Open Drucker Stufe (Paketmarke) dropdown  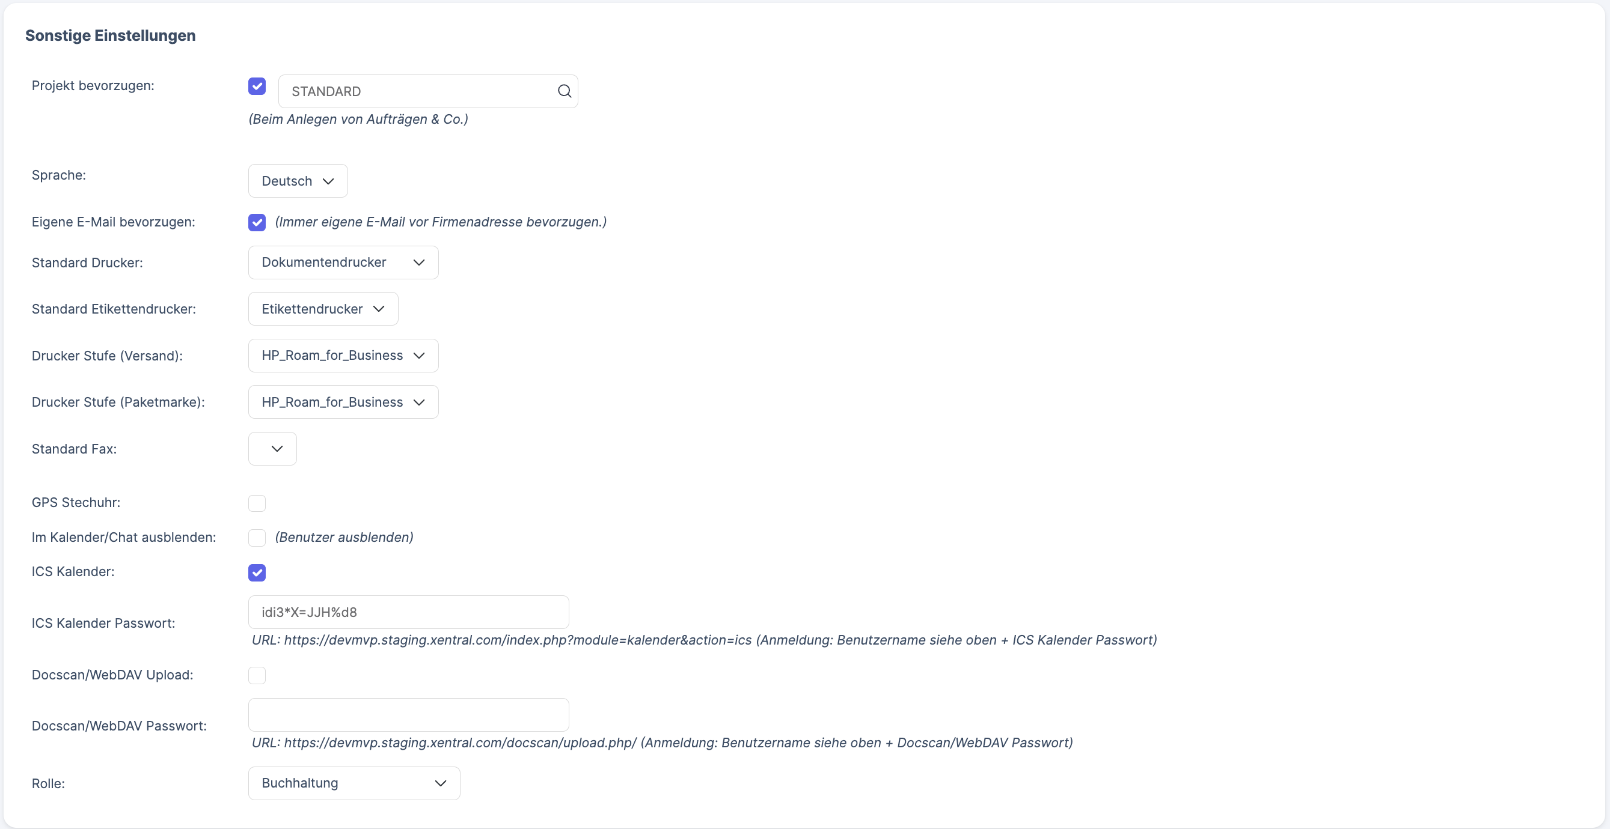[x=343, y=402]
